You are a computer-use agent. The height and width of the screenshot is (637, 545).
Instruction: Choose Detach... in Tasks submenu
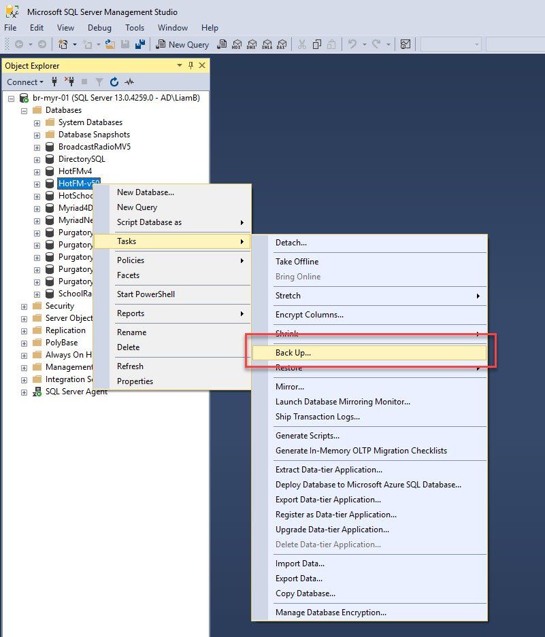click(x=369, y=243)
